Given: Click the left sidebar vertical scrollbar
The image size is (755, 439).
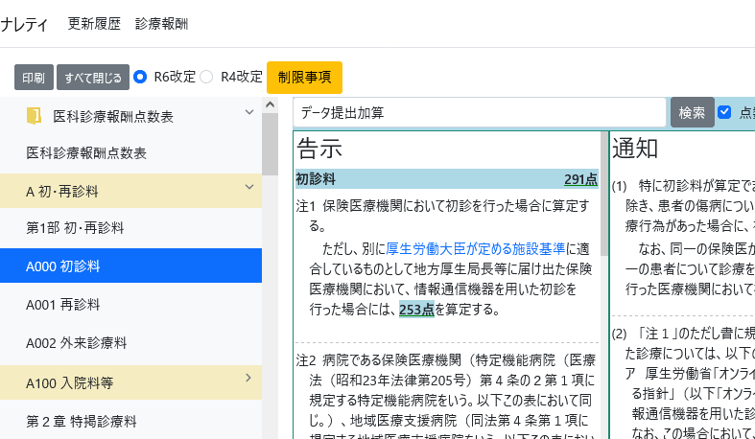Looking at the screenshot, I should coord(270,268).
